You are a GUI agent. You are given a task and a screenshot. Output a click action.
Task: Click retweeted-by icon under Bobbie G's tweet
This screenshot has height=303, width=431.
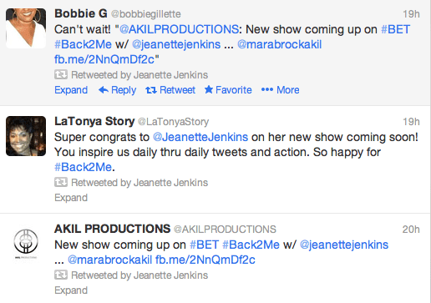pyautogui.click(x=61, y=74)
